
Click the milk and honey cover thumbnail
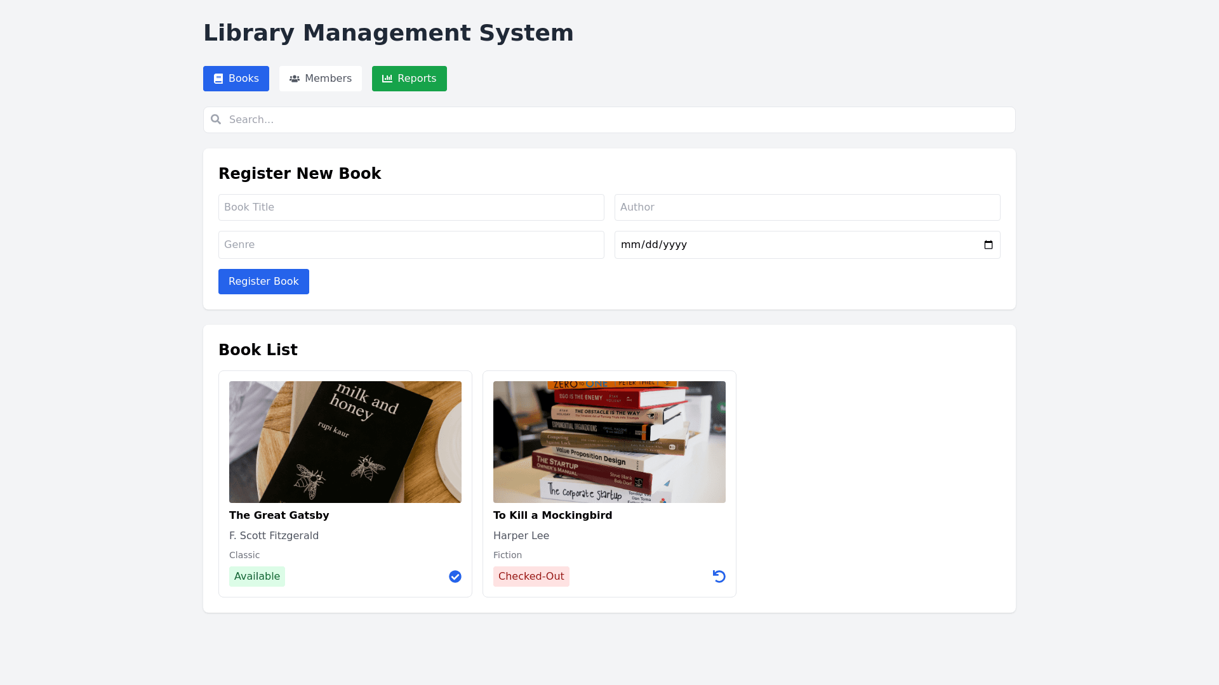point(345,442)
